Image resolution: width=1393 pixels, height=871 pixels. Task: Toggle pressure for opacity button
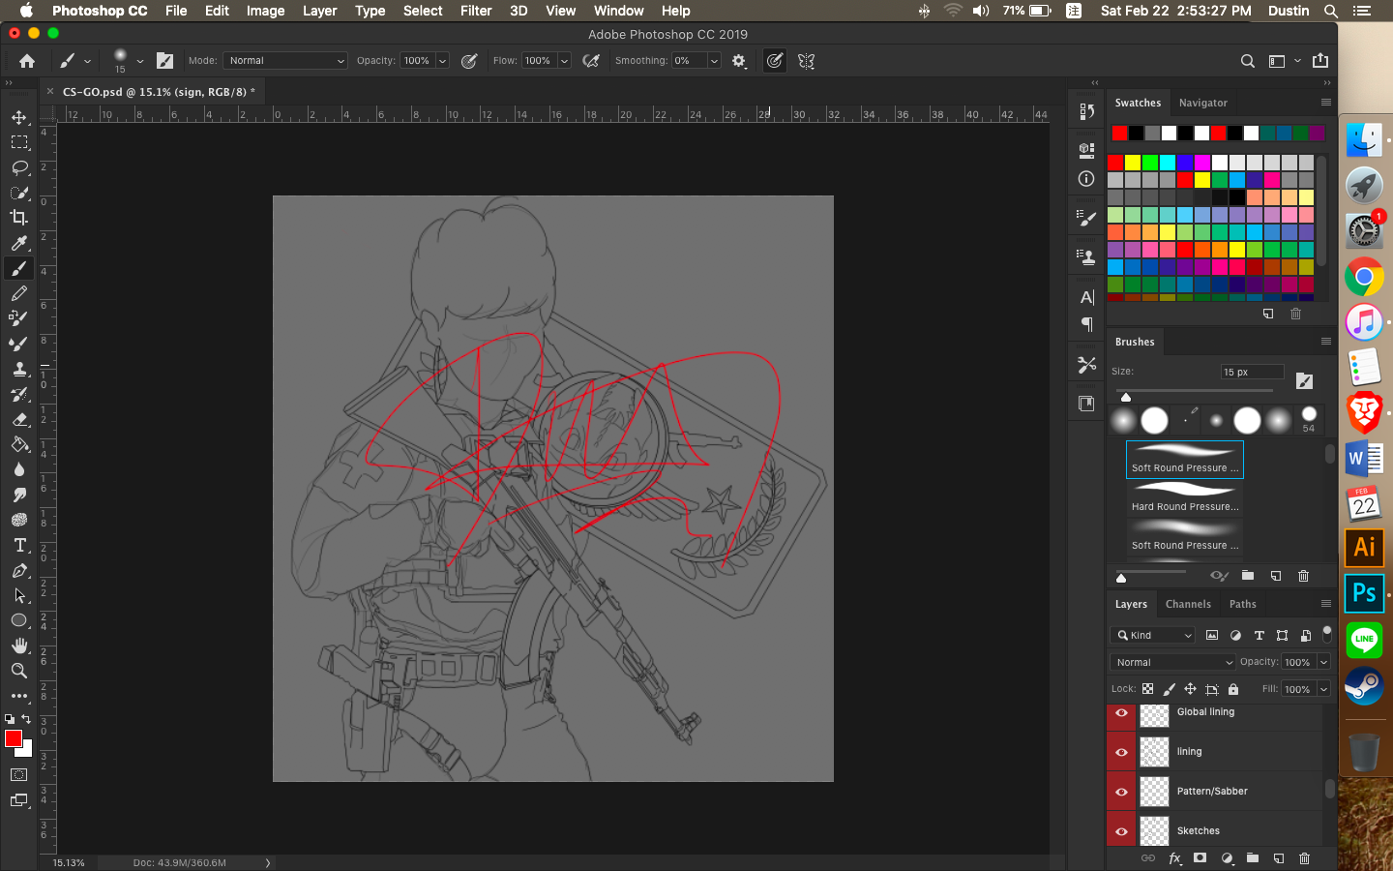469,61
